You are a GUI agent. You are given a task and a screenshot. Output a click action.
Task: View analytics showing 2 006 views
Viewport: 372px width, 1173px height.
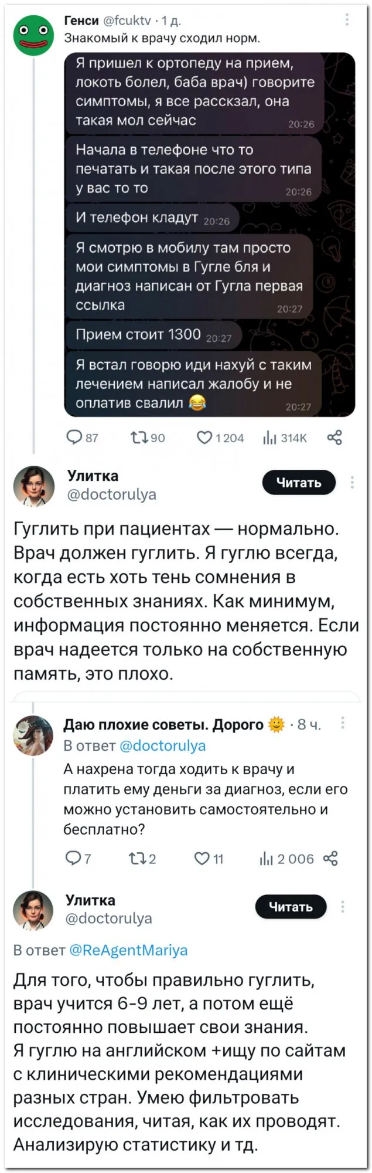coord(267,859)
